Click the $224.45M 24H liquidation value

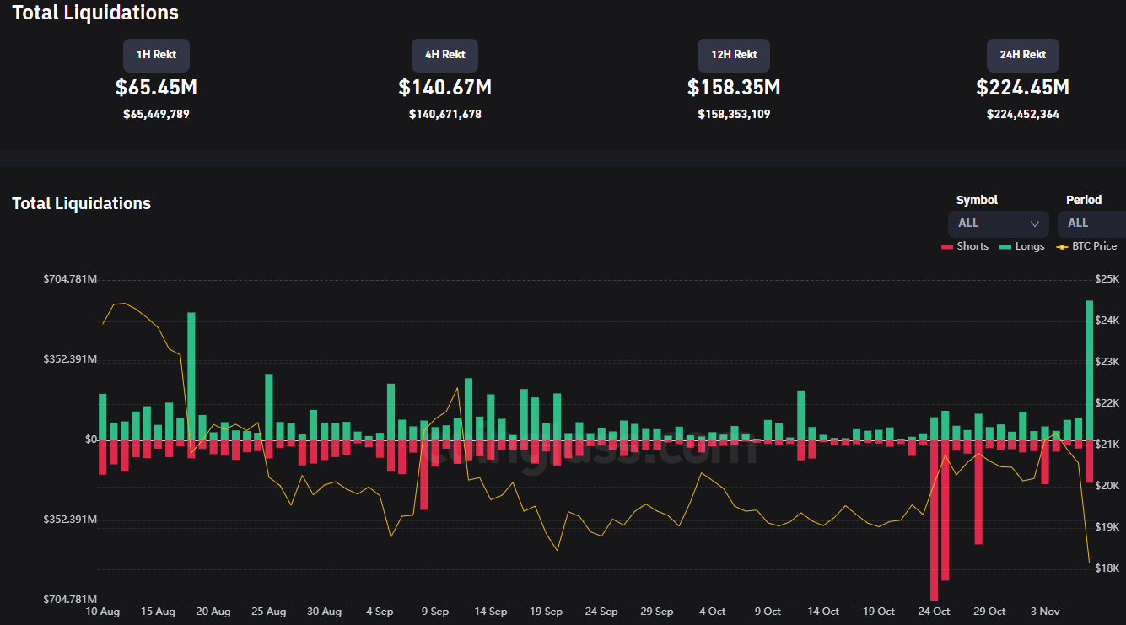click(1022, 88)
